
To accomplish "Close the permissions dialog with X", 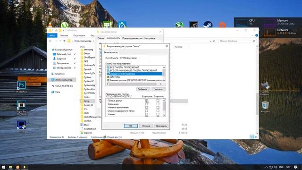I will [x=167, y=46].
